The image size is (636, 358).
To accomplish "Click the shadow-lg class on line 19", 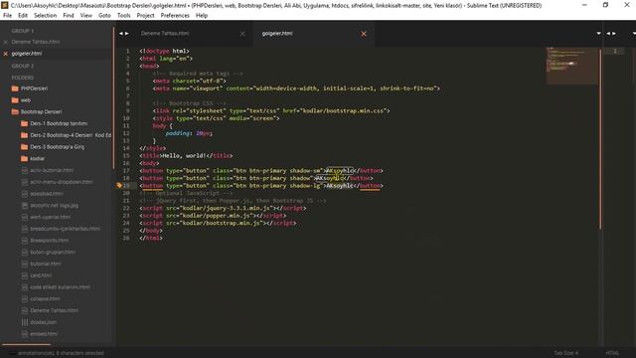I will [305, 186].
